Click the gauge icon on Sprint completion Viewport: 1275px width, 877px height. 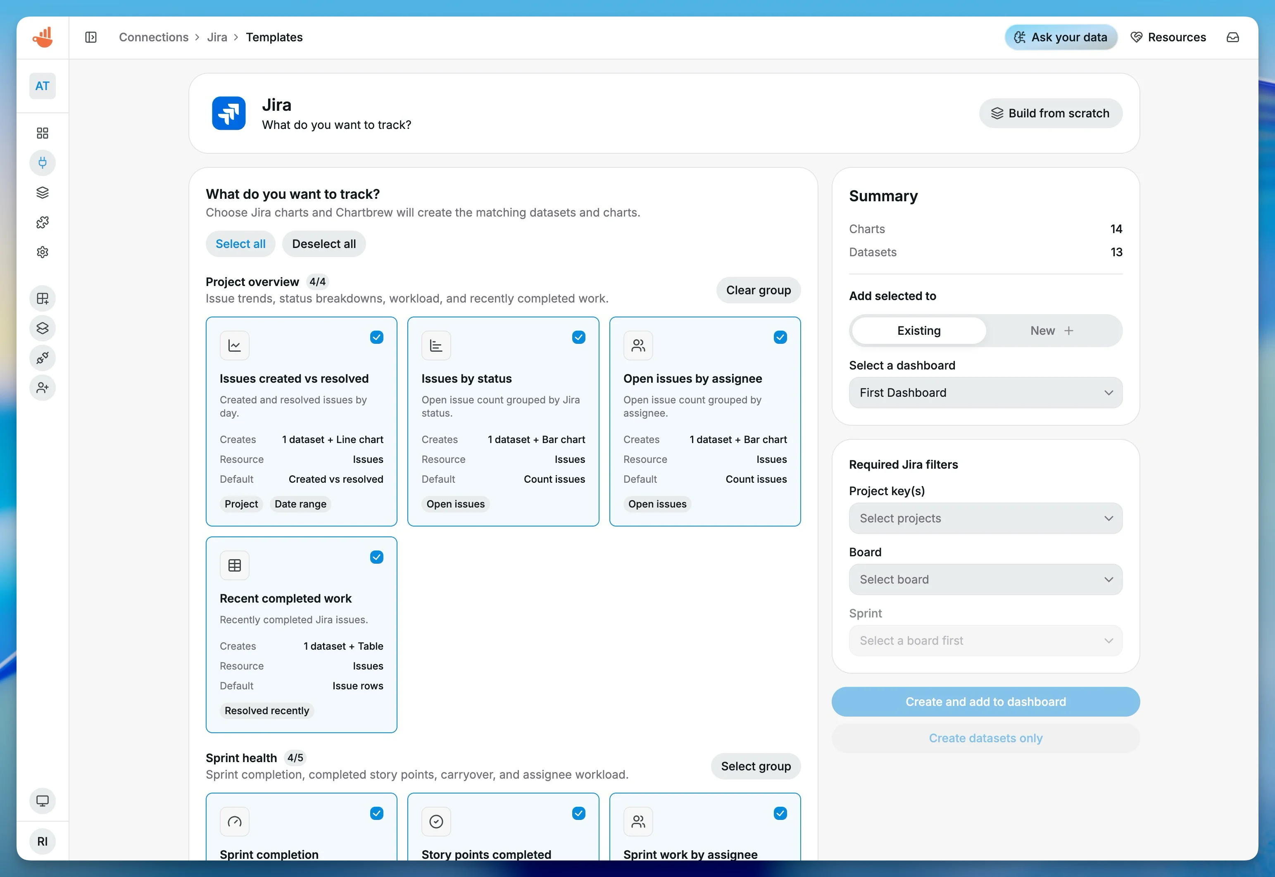(x=235, y=822)
